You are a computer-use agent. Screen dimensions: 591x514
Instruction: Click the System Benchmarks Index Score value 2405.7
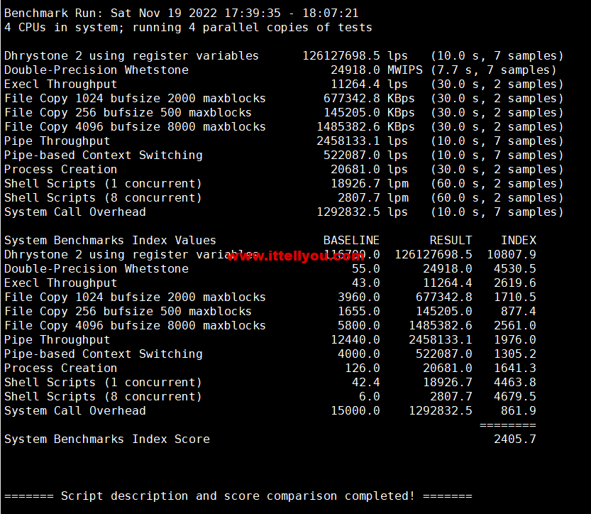(514, 439)
